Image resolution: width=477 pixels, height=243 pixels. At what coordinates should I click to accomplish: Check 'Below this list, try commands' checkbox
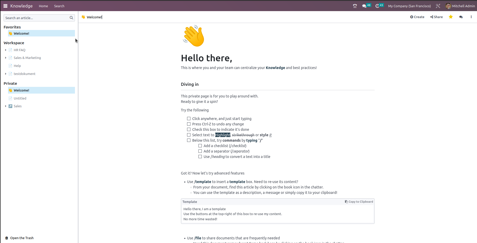tap(189, 140)
